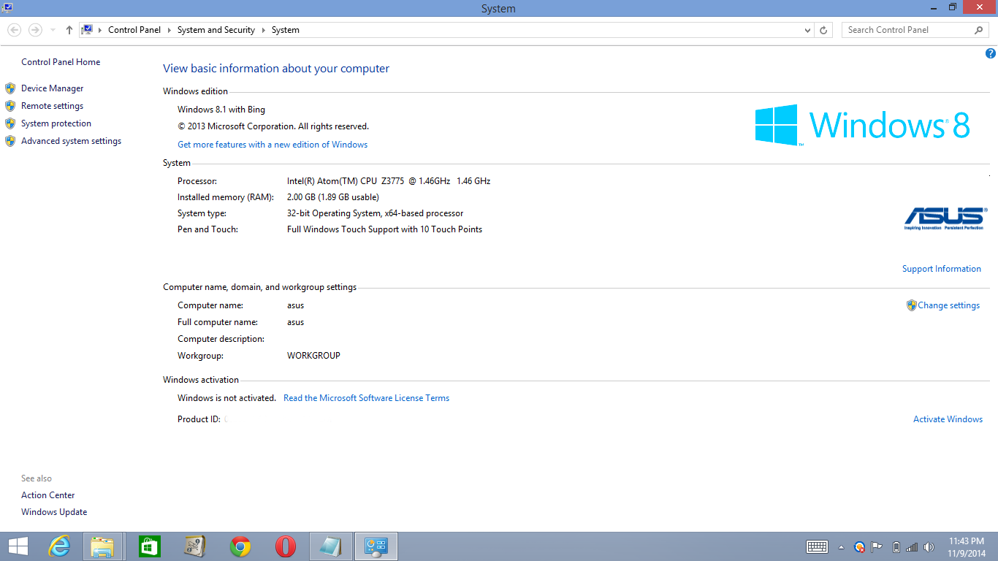Image resolution: width=998 pixels, height=561 pixels.
Task: Select the processor text 'Intel(R) Atom(TM) CPU Z3775'
Action: [346, 181]
